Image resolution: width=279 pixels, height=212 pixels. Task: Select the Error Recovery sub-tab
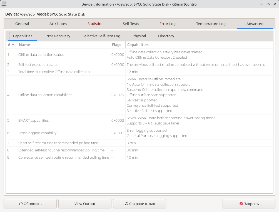57,36
